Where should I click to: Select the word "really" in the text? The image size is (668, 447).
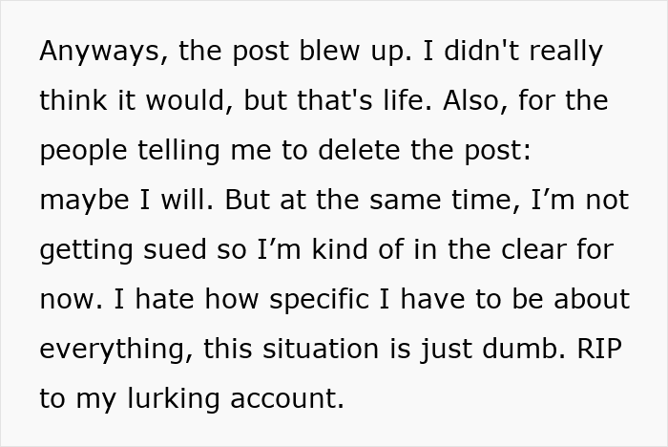point(566,52)
